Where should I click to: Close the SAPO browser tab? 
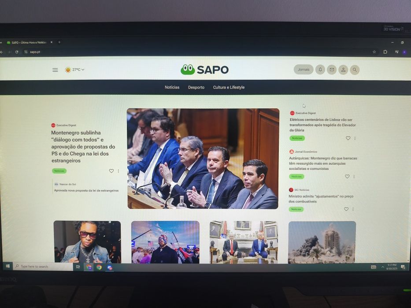click(x=52, y=42)
